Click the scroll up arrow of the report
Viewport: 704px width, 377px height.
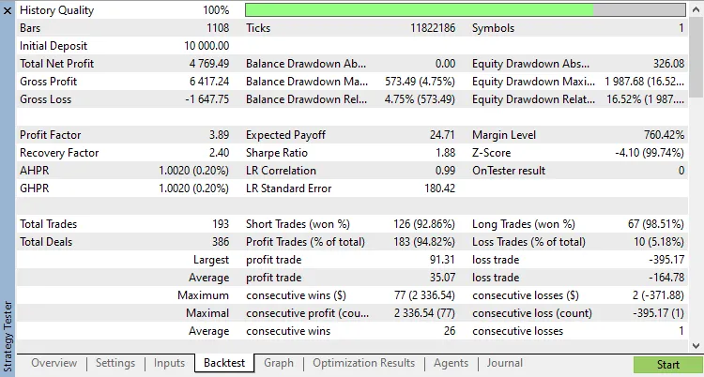click(x=696, y=8)
